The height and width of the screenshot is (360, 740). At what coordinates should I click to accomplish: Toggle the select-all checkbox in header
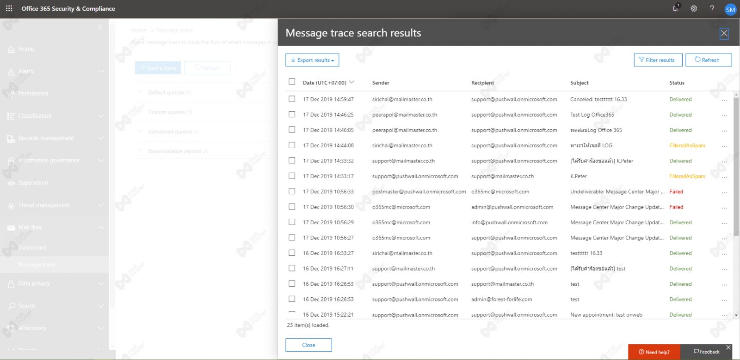[x=292, y=82]
